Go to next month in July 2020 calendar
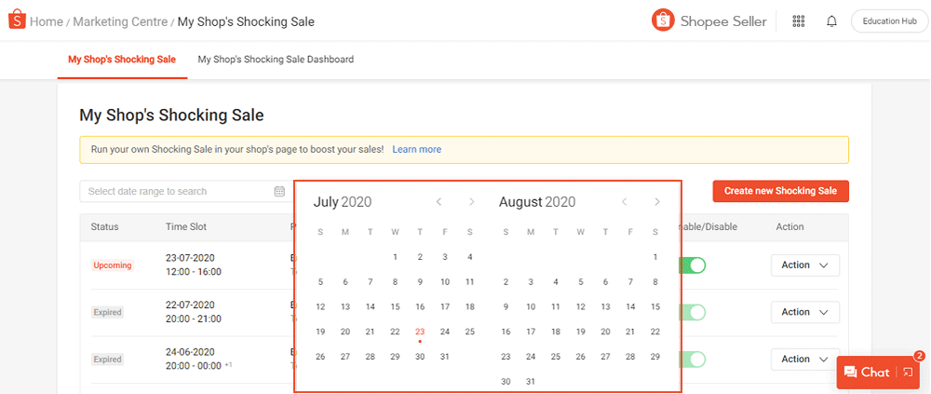The image size is (931, 394). pyautogui.click(x=472, y=202)
